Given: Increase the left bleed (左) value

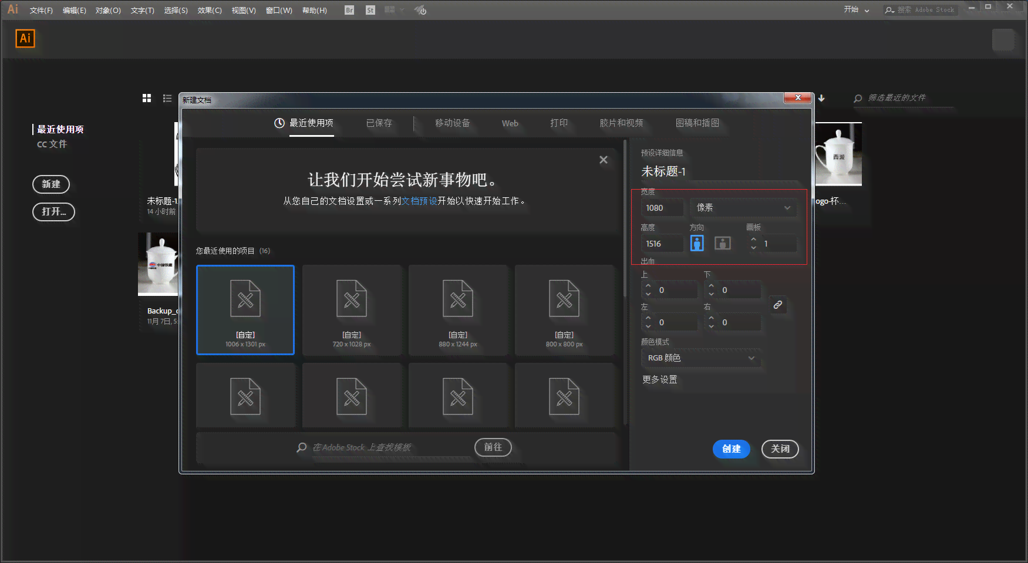Looking at the screenshot, I should tap(648, 318).
